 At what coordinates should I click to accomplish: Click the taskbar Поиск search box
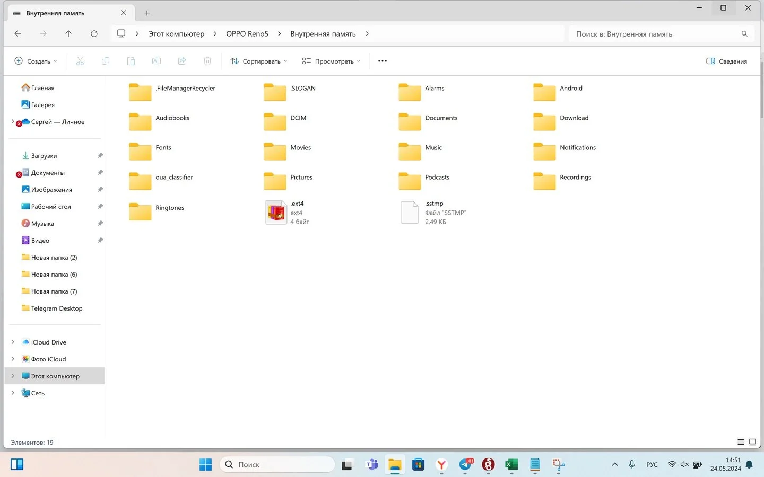277,465
